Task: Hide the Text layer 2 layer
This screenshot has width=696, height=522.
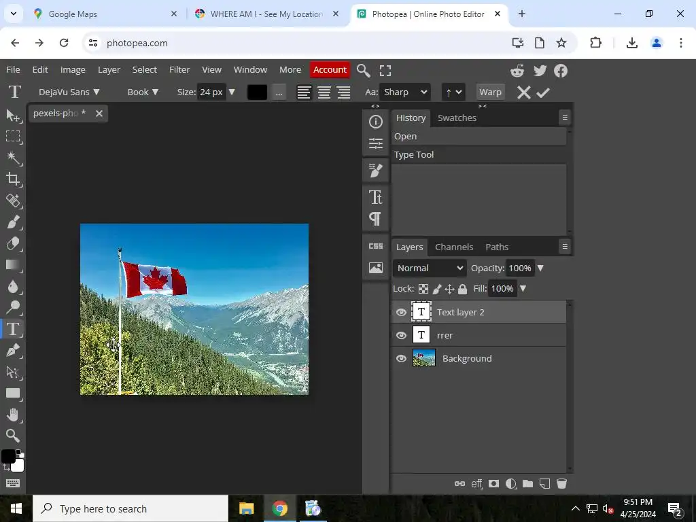Action: (401, 313)
